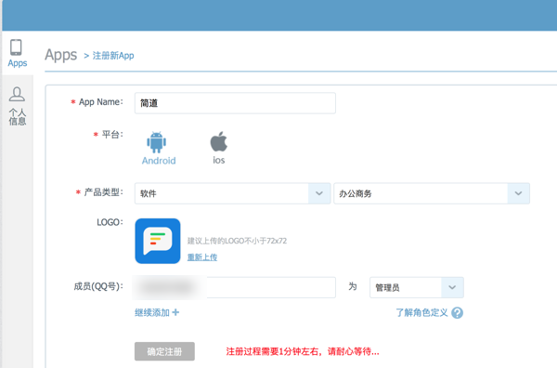Click the 重新上传 re-upload link

point(202,257)
